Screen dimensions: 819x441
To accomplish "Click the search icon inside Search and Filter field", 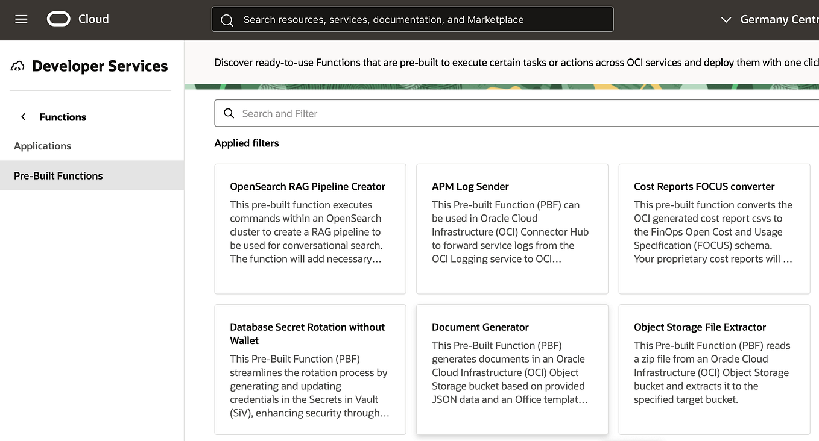I will 229,113.
